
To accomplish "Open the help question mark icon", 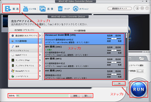I will coord(147,8).
